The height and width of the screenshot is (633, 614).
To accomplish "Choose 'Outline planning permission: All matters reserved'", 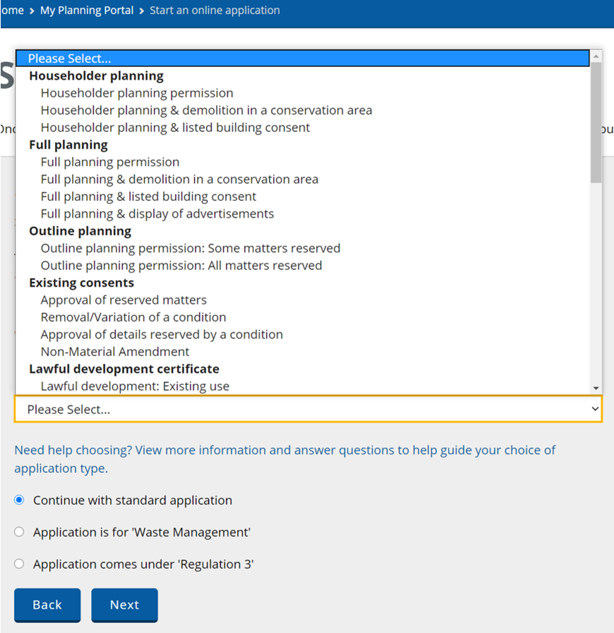I will [x=181, y=266].
